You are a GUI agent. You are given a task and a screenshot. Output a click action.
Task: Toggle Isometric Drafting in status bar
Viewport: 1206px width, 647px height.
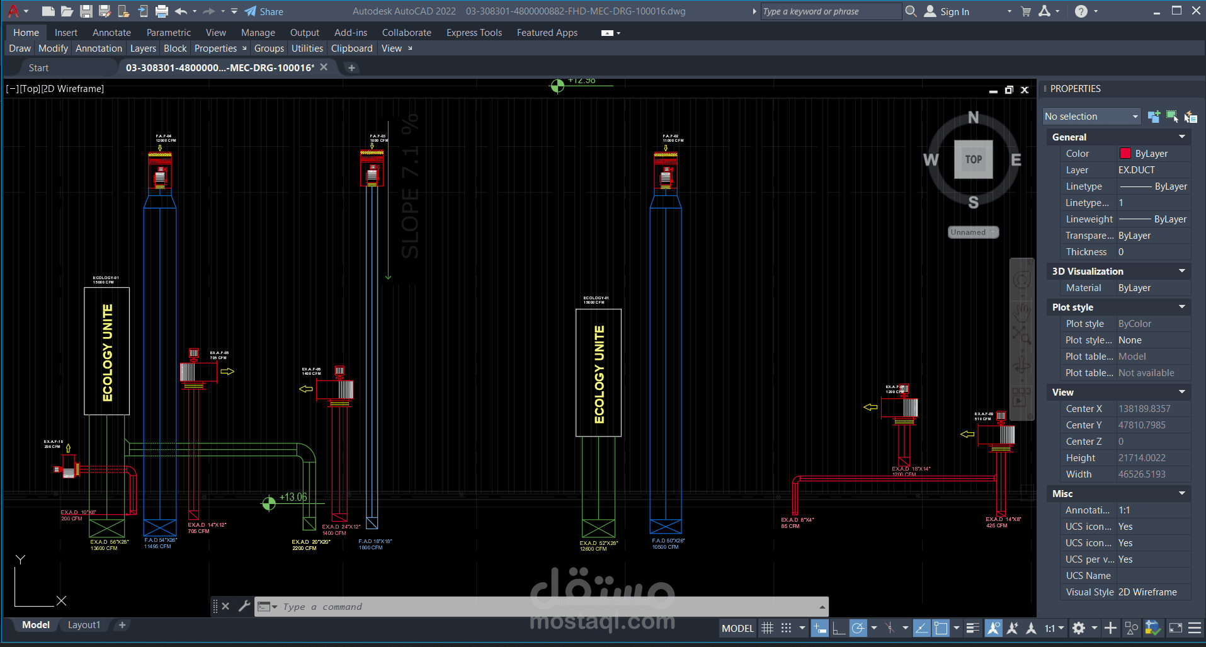click(889, 628)
